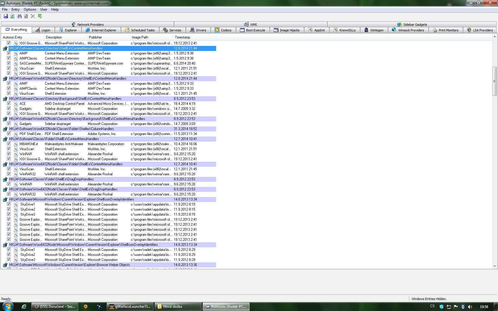Viewport: 498px width, 311px height.
Task: Click the grayed-out Properties toolbar icon
Action: [x=26, y=16]
